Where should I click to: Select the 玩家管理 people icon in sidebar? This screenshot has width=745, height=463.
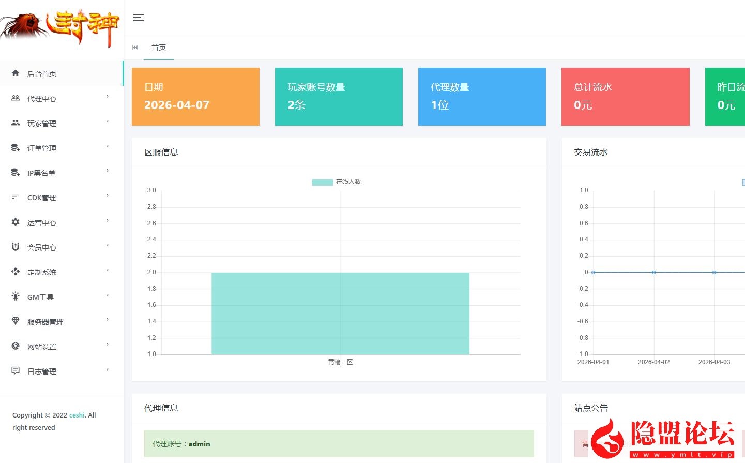16,123
